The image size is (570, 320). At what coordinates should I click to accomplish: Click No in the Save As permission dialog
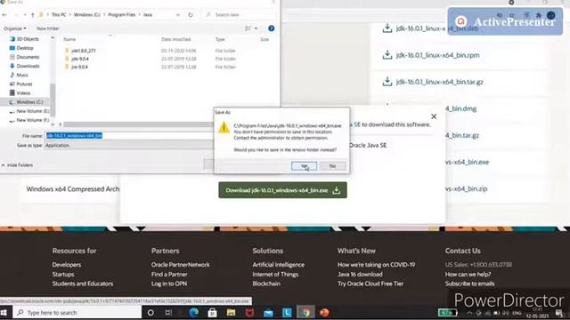point(332,166)
